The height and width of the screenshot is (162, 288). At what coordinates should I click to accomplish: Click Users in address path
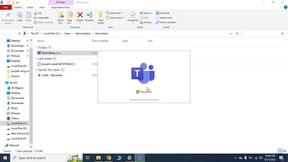click(x=67, y=34)
